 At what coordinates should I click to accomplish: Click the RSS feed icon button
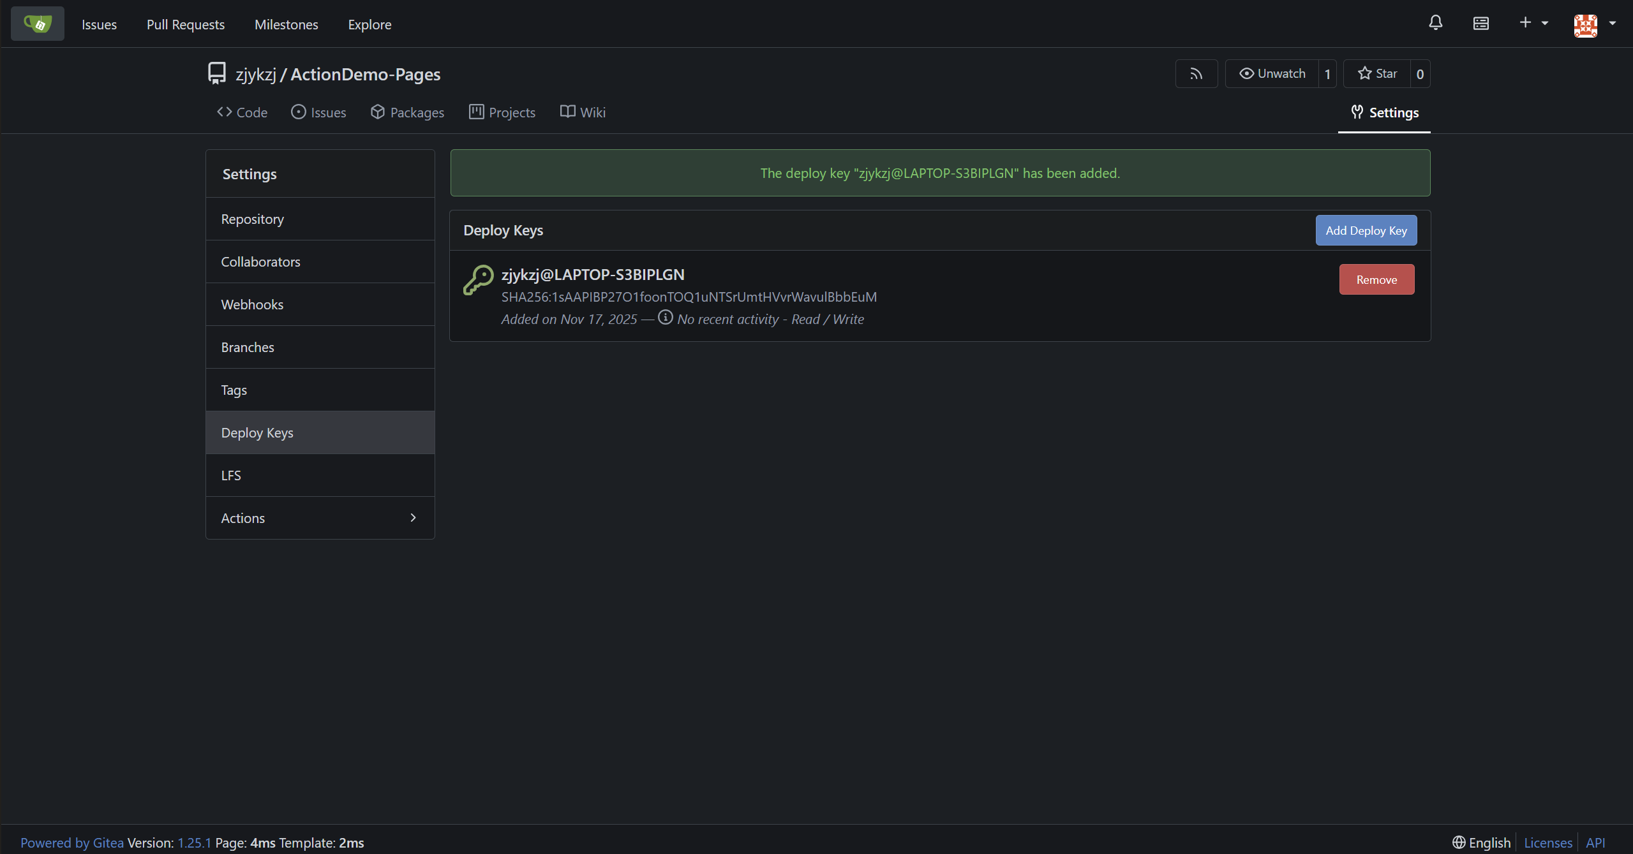1196,74
